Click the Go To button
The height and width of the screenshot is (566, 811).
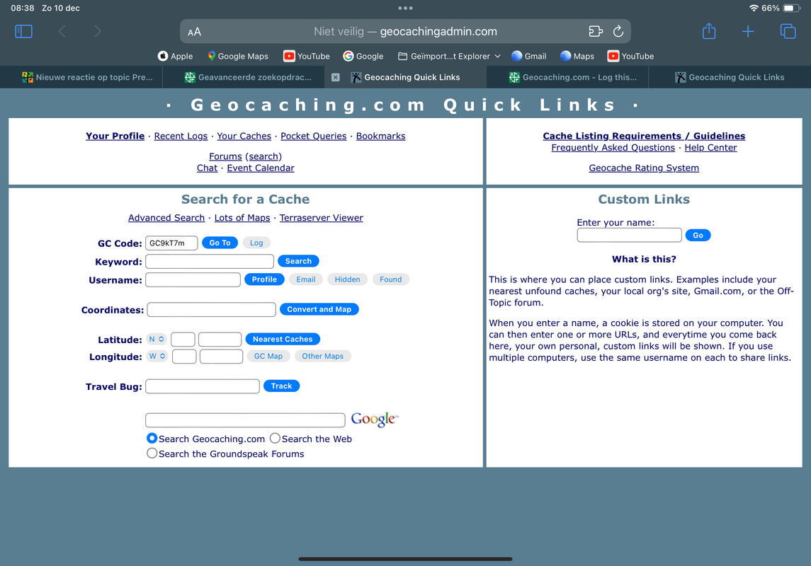point(220,243)
